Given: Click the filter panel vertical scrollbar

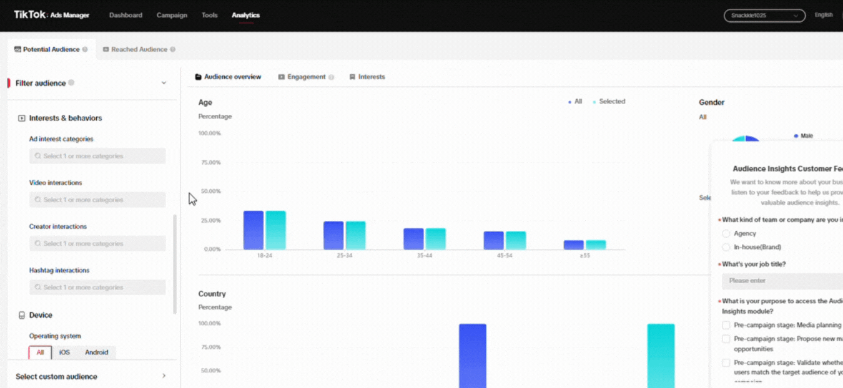Looking at the screenshot, I should coord(175,264).
